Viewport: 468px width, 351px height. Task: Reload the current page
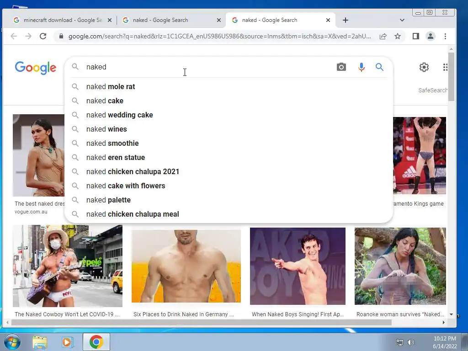coord(43,36)
